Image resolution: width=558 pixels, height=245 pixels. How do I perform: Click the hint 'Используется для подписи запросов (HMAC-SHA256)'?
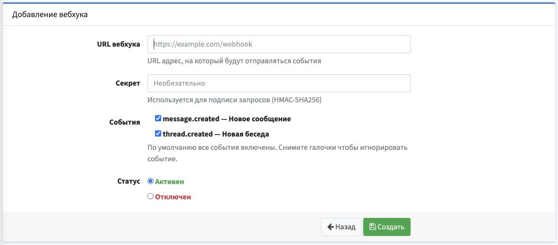[235, 100]
